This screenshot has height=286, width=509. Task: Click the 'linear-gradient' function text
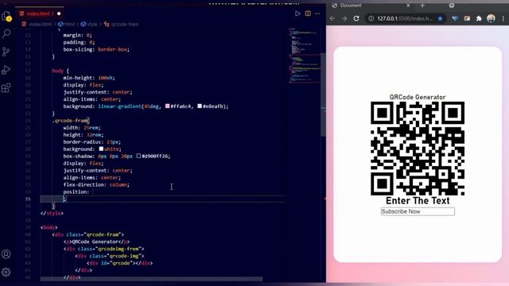click(119, 106)
